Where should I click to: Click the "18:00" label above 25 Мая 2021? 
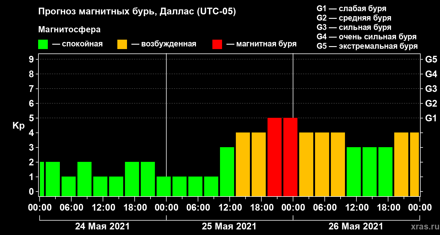pyautogui.click(x=261, y=207)
